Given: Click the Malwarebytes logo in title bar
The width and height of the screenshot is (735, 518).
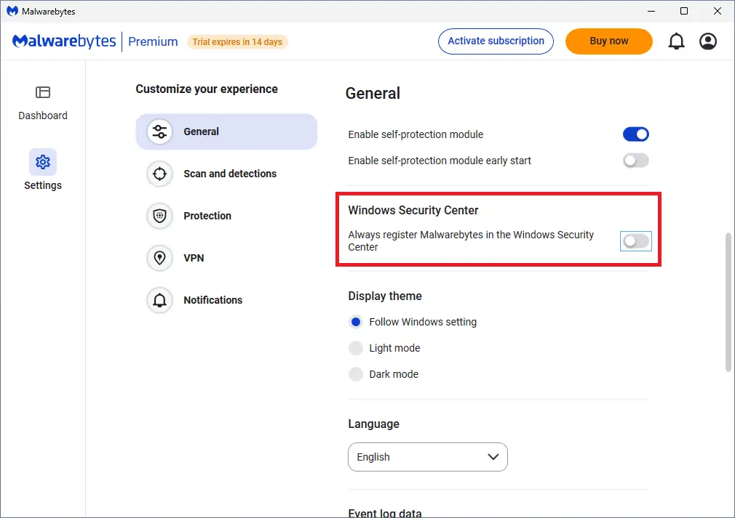Looking at the screenshot, I should point(12,11).
